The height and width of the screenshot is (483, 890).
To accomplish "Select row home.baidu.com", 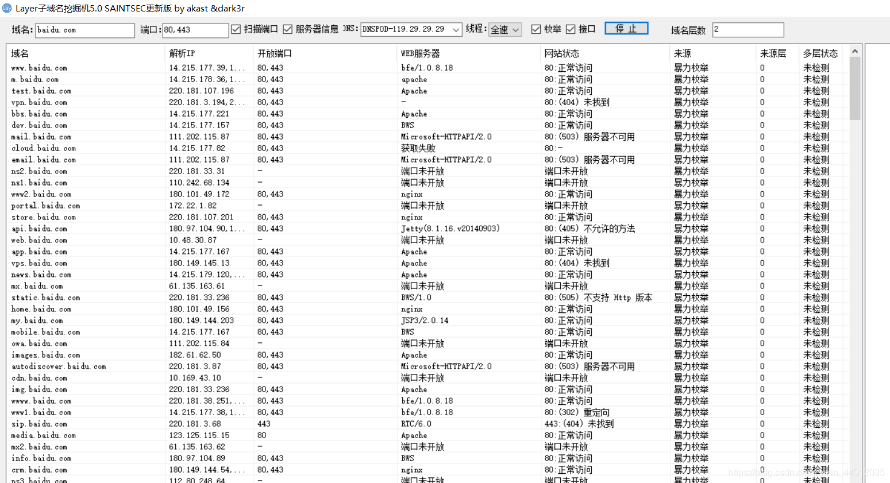I will (427, 309).
